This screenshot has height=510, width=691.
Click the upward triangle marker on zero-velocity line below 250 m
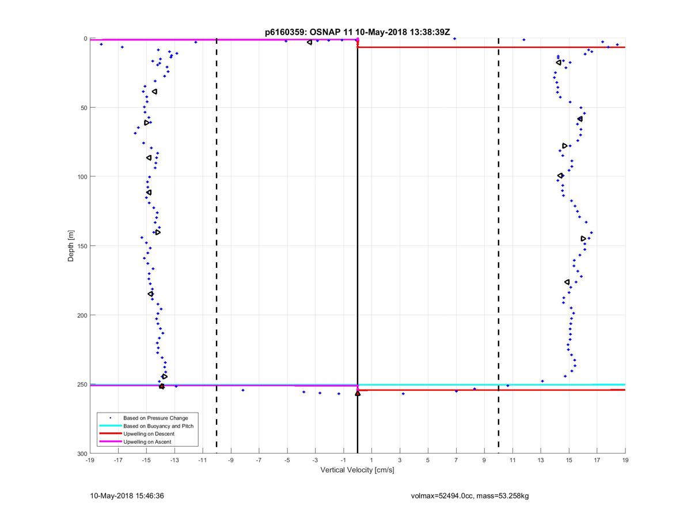358,393
